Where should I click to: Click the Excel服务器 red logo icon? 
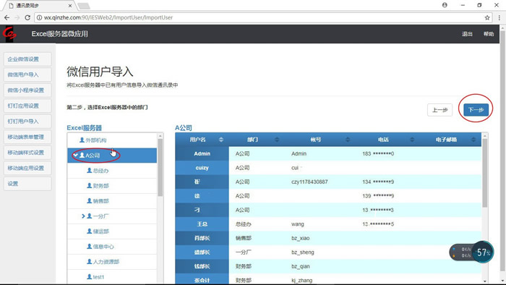pos(9,33)
